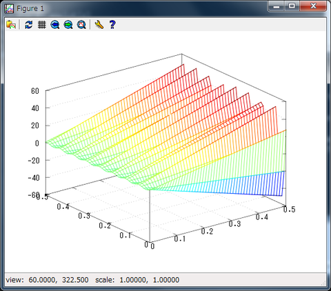Apply the previous zoom setting
Viewport: 331px width, 291px height.
tap(55, 24)
